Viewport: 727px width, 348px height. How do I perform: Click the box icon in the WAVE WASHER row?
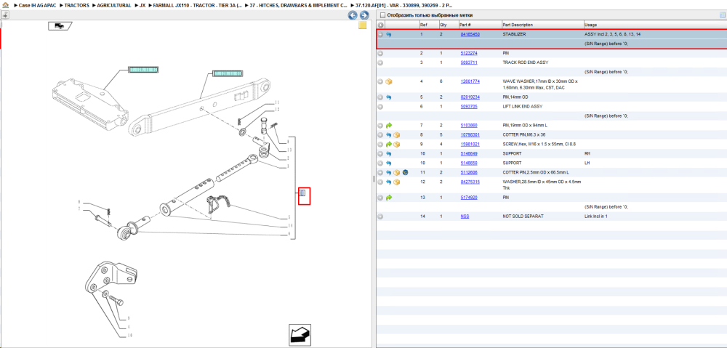click(388, 81)
